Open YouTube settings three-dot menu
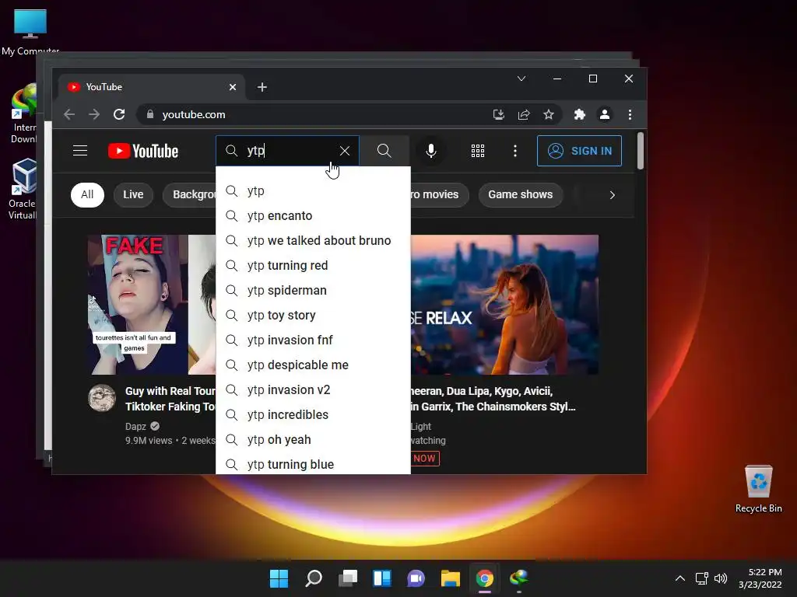The height and width of the screenshot is (597, 797). pyautogui.click(x=515, y=151)
